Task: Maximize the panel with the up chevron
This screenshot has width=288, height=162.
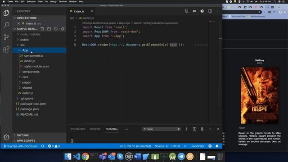Action: 210,129
